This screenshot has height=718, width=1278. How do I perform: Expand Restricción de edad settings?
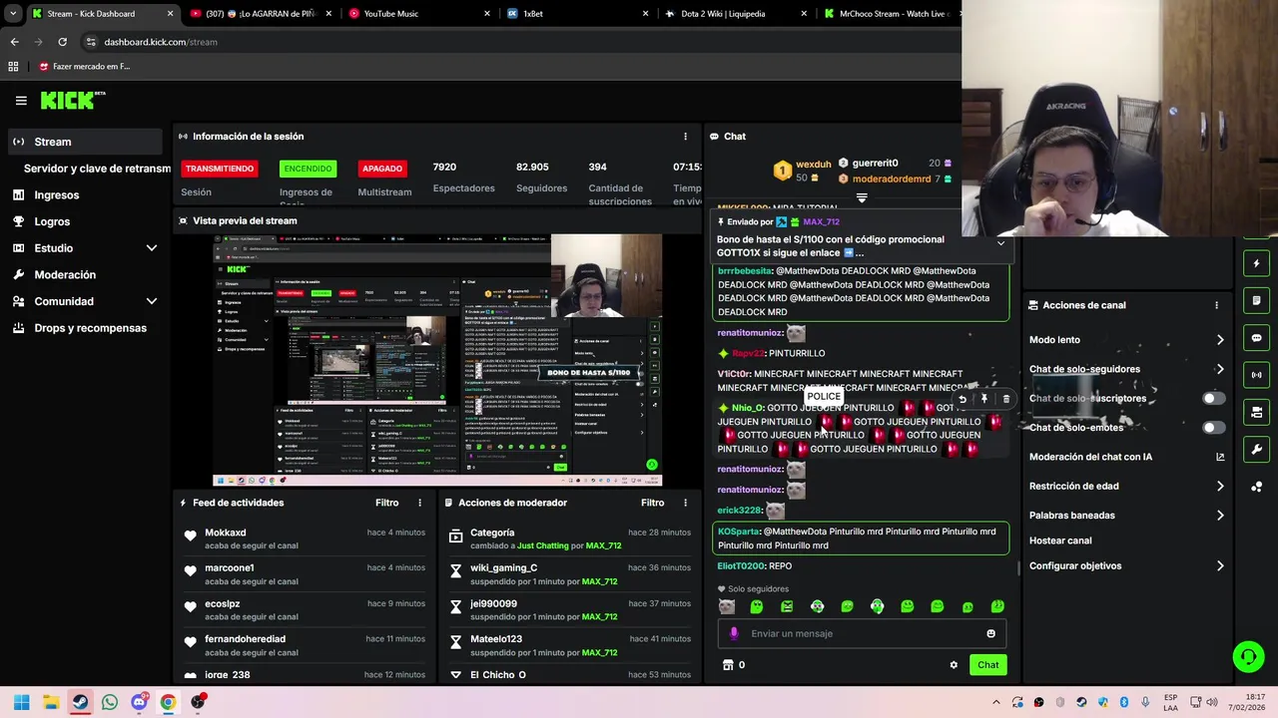[1220, 487]
